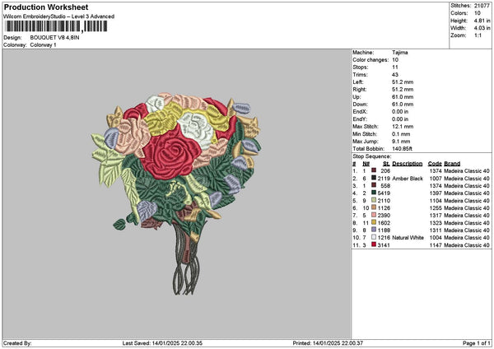The width and height of the screenshot is (494, 349).
Task: Click the 'Amber Black' description
Action: [x=408, y=179]
